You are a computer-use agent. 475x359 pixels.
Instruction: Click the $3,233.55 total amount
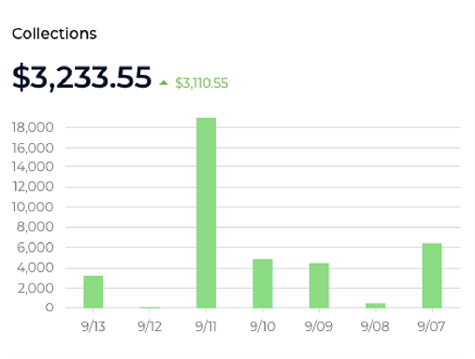81,77
